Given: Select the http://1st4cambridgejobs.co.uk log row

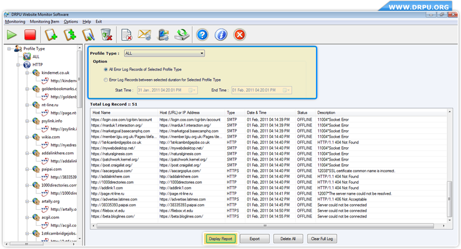Looking at the screenshot, I should tap(269, 142).
